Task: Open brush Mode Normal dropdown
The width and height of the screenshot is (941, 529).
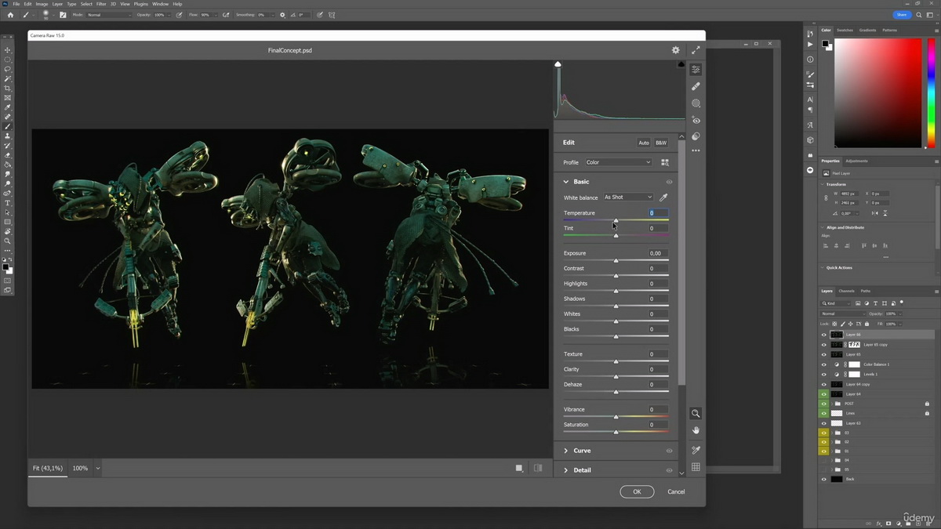Action: [109, 15]
